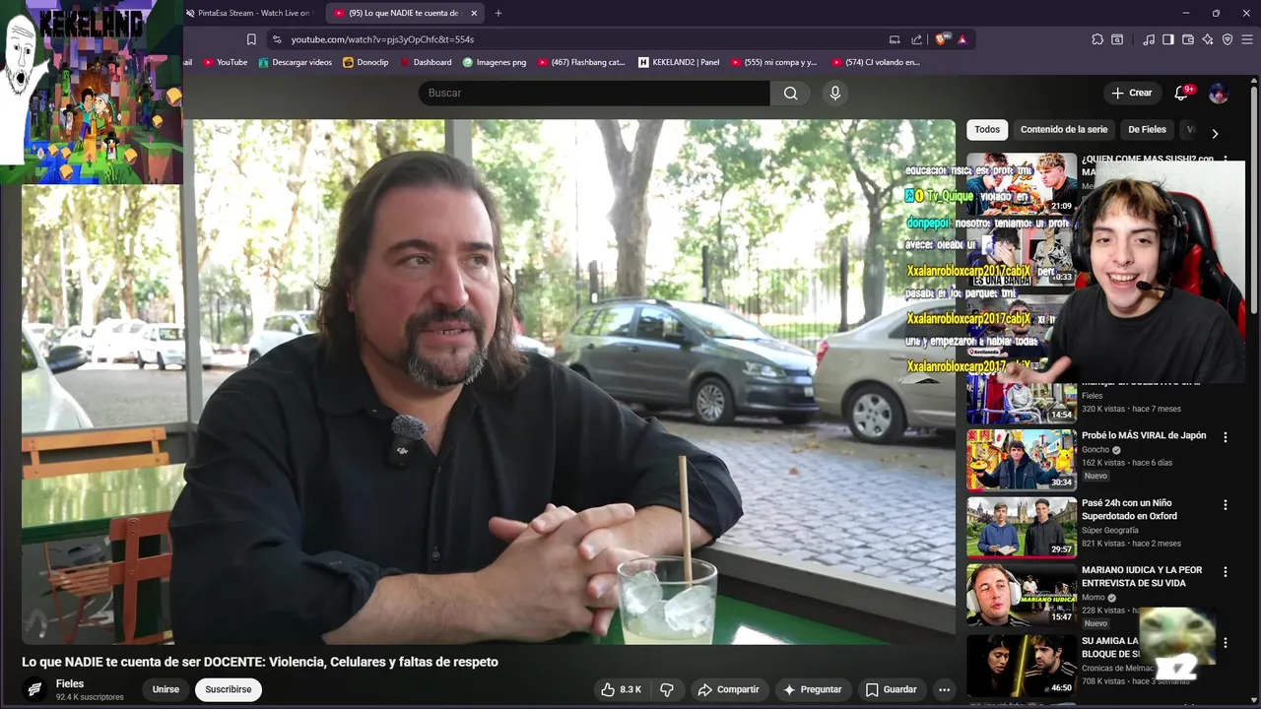This screenshot has height=709, width=1261.
Task: Select the 'De Fieles' filter chip
Action: (1147, 129)
